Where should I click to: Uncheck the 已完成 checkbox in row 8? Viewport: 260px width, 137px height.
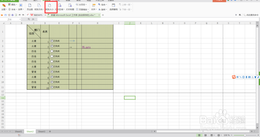(52, 72)
